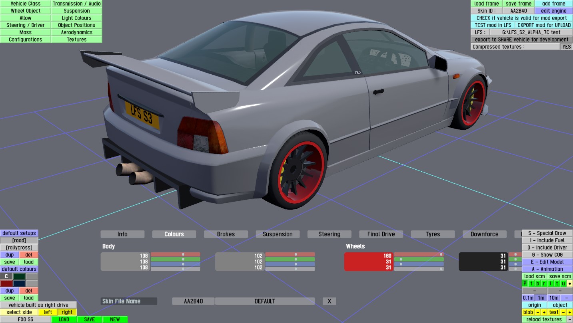Viewport: 573px width, 323px height.
Task: Open the Tyres tab
Action: point(433,234)
